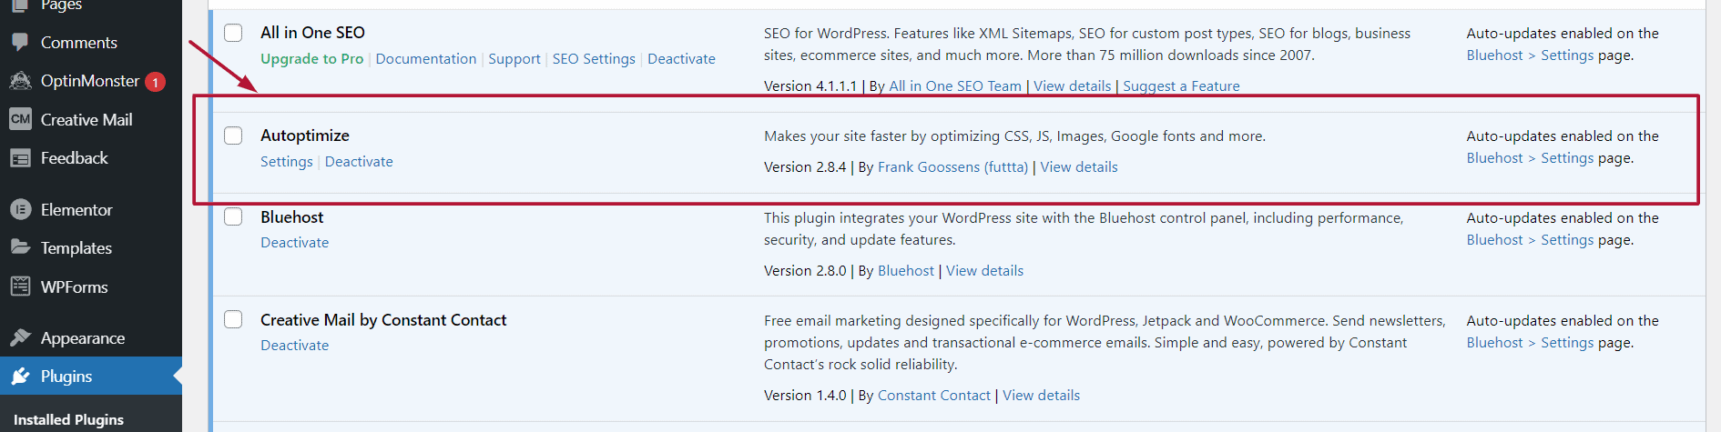Click the WPForms sidebar icon
This screenshot has height=432, width=1721.
coord(20,286)
